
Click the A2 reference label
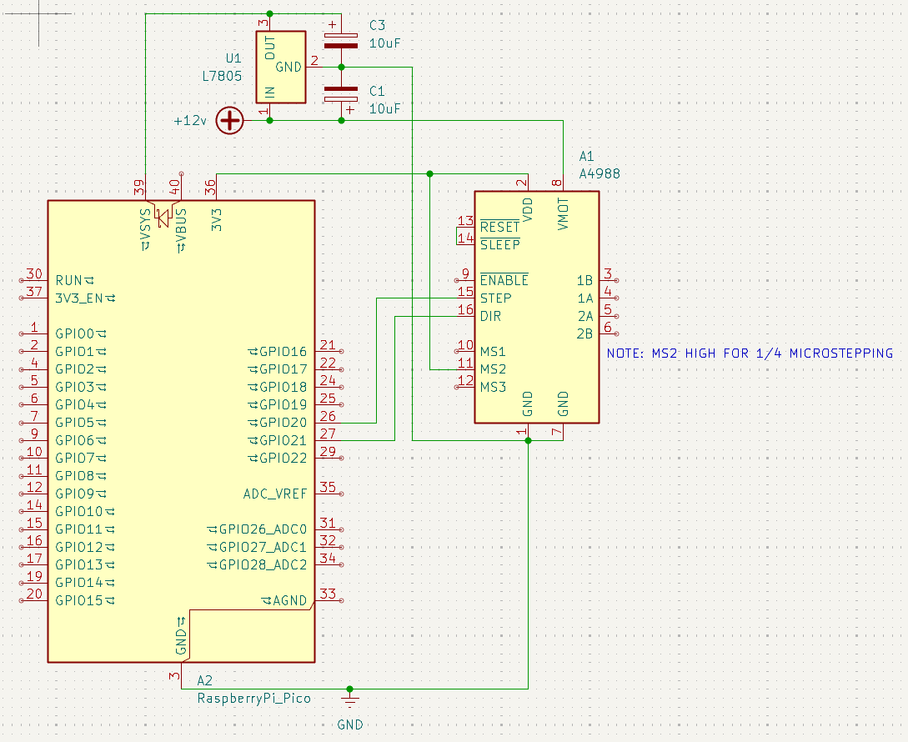tap(205, 680)
